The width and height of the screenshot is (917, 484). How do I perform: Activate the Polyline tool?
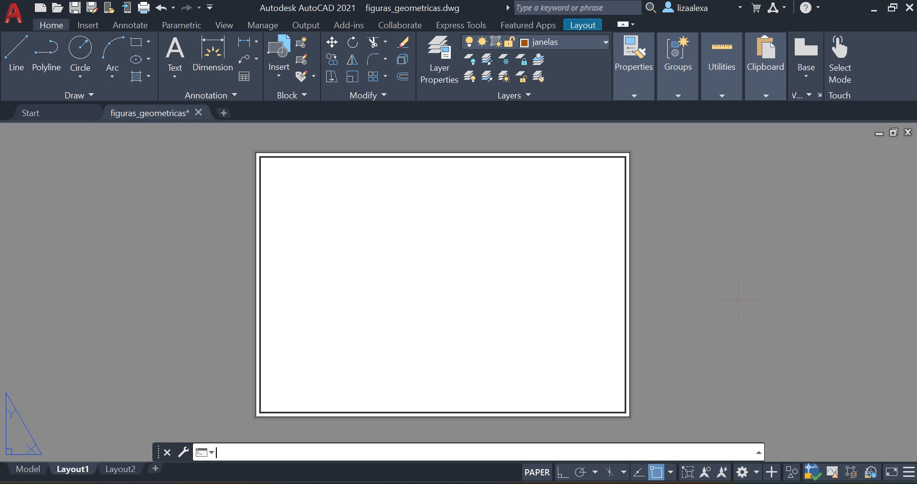[46, 54]
